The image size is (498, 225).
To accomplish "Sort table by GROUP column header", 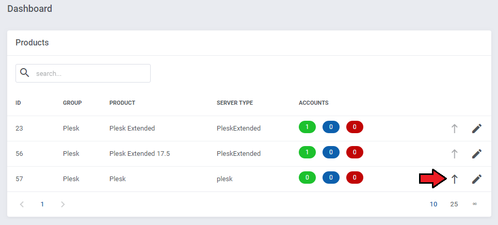I will tap(72, 103).
